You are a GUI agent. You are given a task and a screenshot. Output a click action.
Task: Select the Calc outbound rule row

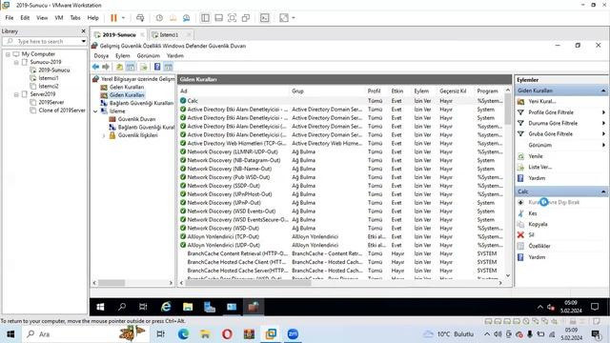341,101
